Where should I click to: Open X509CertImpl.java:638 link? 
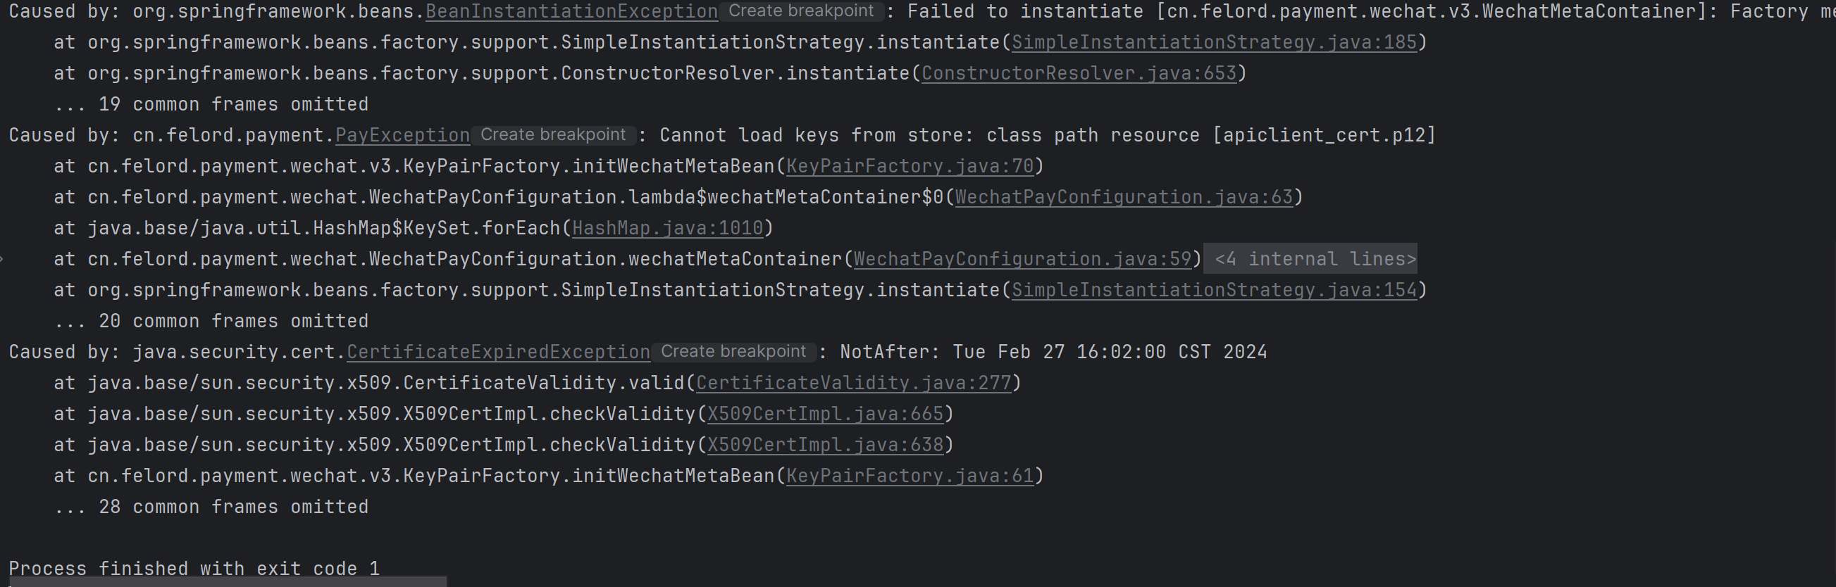coord(824,446)
